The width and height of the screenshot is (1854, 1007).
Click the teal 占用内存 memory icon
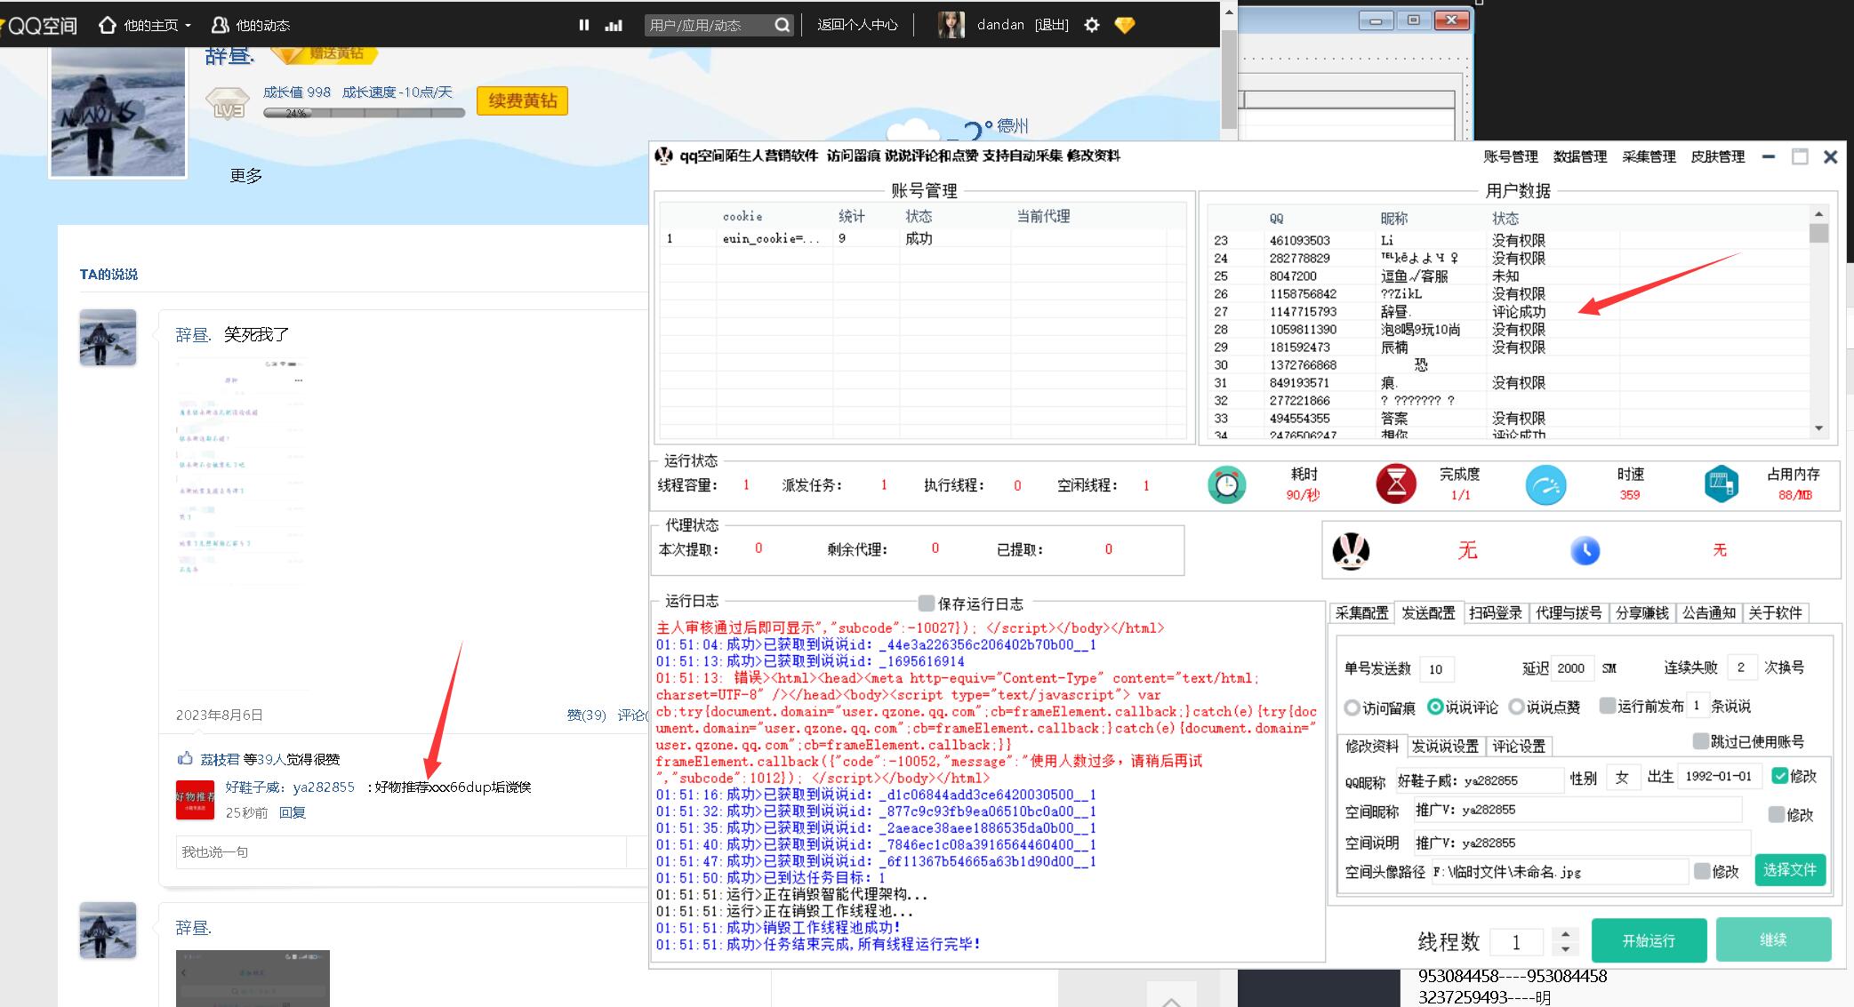coord(1721,484)
